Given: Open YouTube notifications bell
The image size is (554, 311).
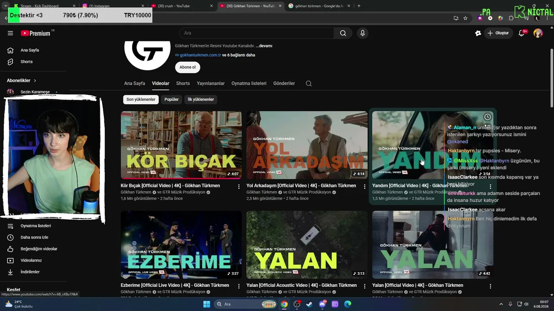Looking at the screenshot, I should pos(522,33).
